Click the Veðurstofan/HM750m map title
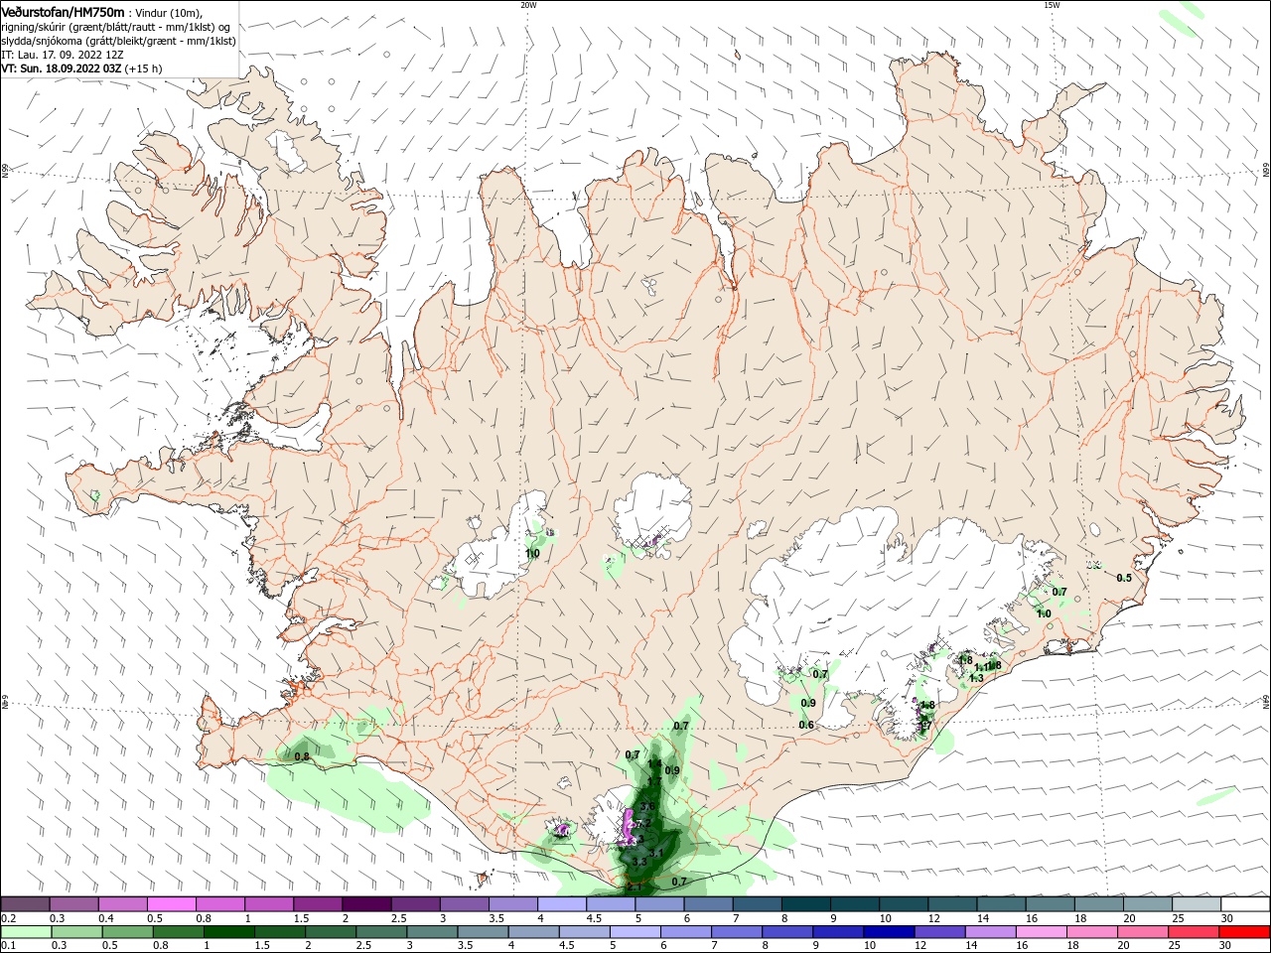Image resolution: width=1271 pixels, height=953 pixels. click(x=63, y=11)
